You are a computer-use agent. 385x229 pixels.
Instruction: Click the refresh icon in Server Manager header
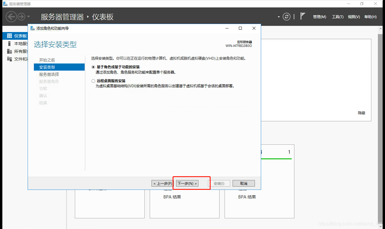point(286,17)
